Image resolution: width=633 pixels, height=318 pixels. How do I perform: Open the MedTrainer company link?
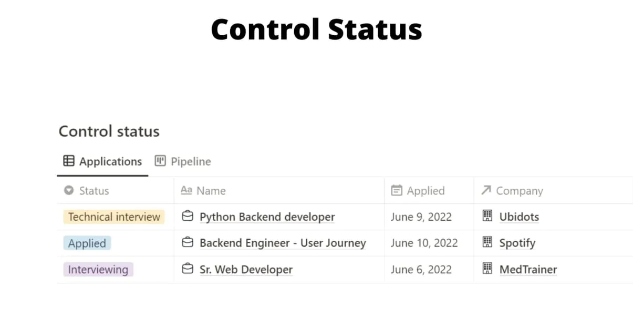point(528,270)
